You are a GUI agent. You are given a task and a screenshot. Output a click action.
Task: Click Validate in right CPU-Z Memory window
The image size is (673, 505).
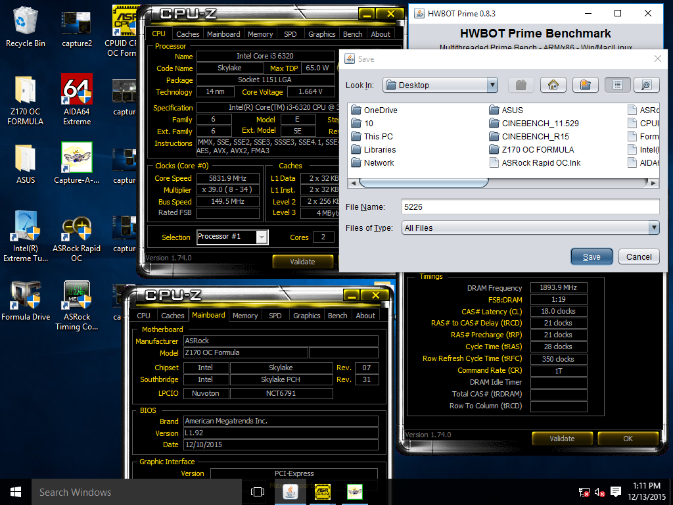563,439
